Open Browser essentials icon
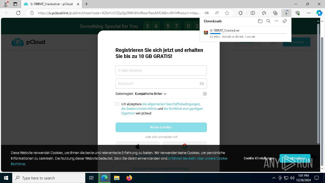325x183 pixels. coord(298,13)
